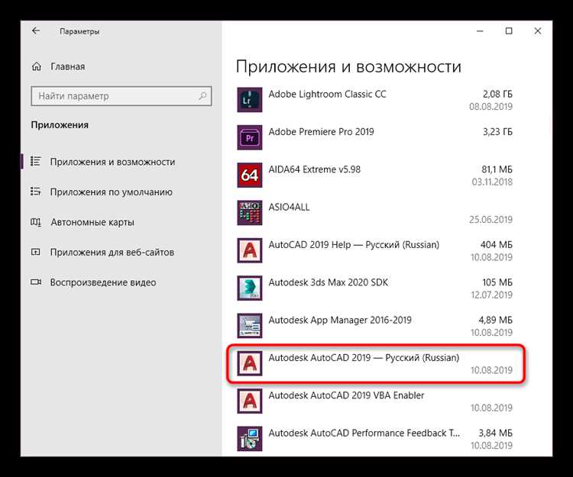The image size is (573, 477).
Task: Select Autodesk App Manager 2016-2019 entry
Action: pyautogui.click(x=340, y=320)
